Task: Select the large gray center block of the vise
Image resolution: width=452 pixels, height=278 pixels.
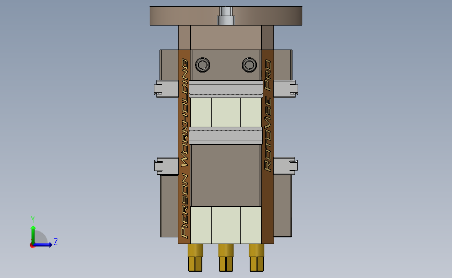Action: point(226,175)
